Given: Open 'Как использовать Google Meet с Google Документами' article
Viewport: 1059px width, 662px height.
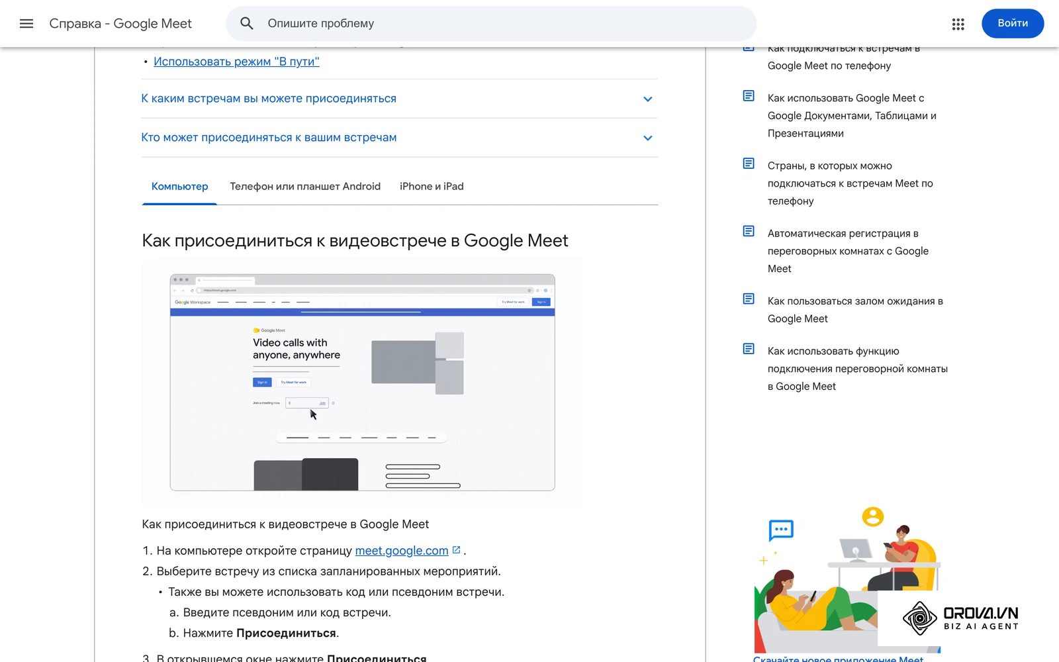Looking at the screenshot, I should [852, 116].
